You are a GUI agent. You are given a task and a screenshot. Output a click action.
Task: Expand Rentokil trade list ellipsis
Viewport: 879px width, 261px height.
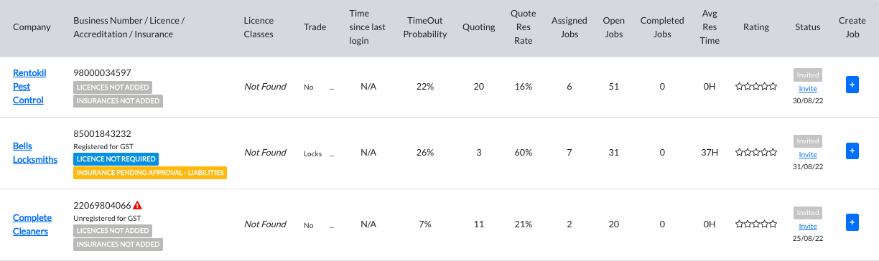point(331,87)
